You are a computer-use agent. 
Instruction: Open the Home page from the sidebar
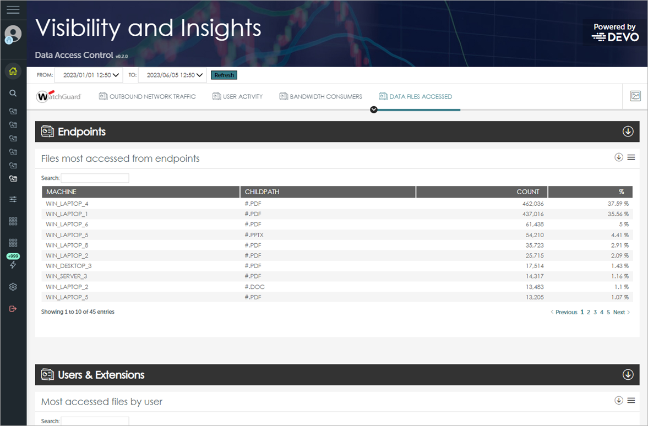(x=13, y=72)
